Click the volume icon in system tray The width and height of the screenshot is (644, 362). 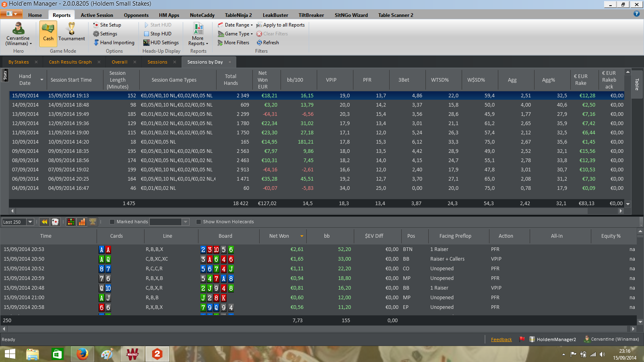tap(602, 354)
